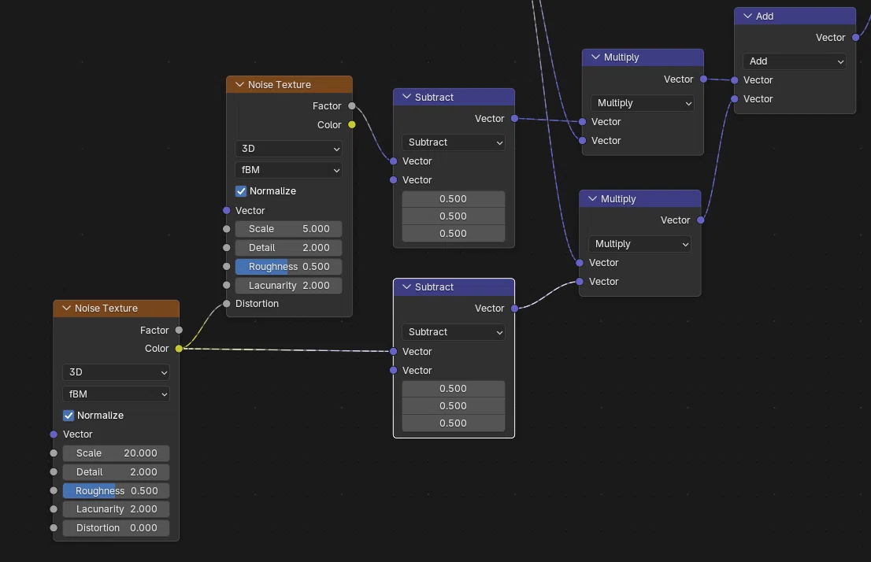871x562 pixels.
Task: Collapse the Add node
Action: click(x=747, y=16)
